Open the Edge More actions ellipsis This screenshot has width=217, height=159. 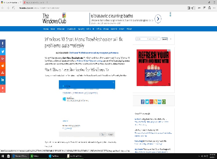pyautogui.click(x=214, y=8)
